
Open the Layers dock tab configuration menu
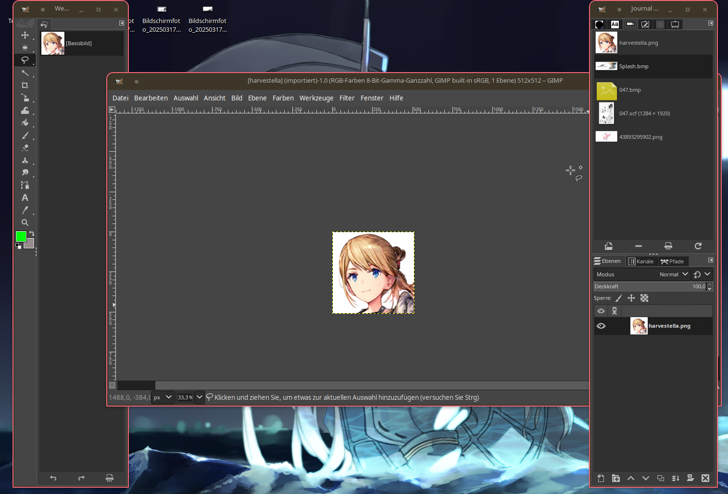tap(711, 260)
